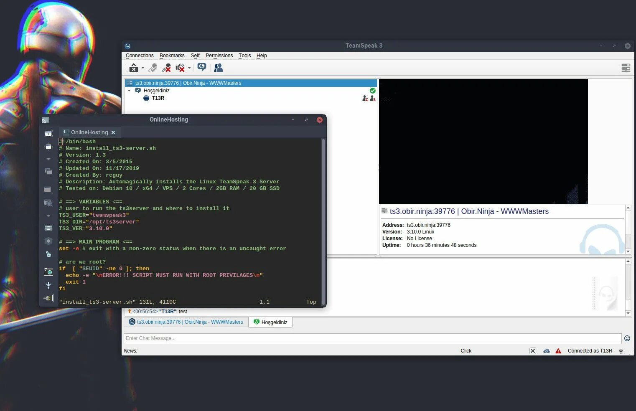Open the Help menu
The width and height of the screenshot is (636, 411).
click(262, 56)
